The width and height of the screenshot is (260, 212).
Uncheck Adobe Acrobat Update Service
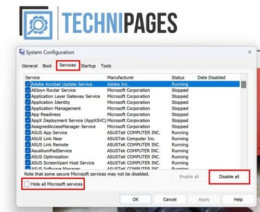28,84
